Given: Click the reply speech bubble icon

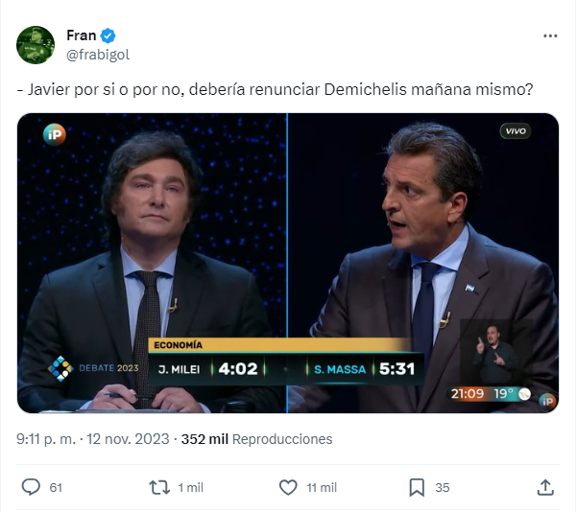Looking at the screenshot, I should pos(31,487).
